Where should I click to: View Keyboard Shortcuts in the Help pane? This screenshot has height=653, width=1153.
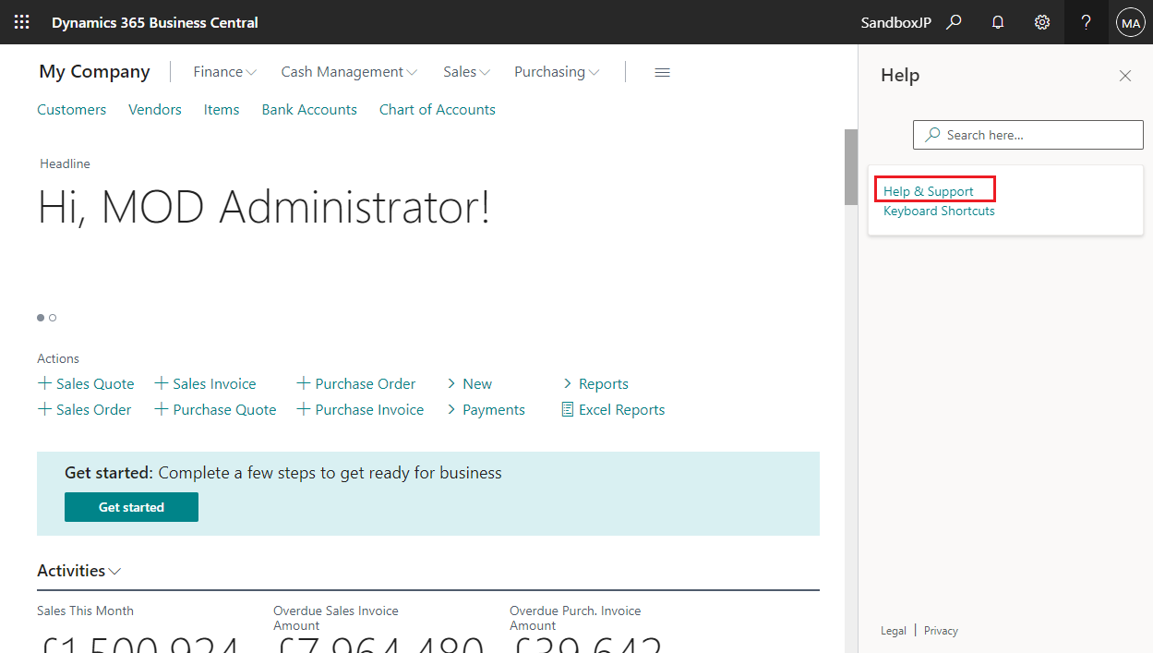click(939, 211)
